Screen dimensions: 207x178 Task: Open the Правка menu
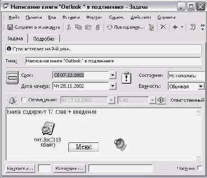[x=34, y=17]
